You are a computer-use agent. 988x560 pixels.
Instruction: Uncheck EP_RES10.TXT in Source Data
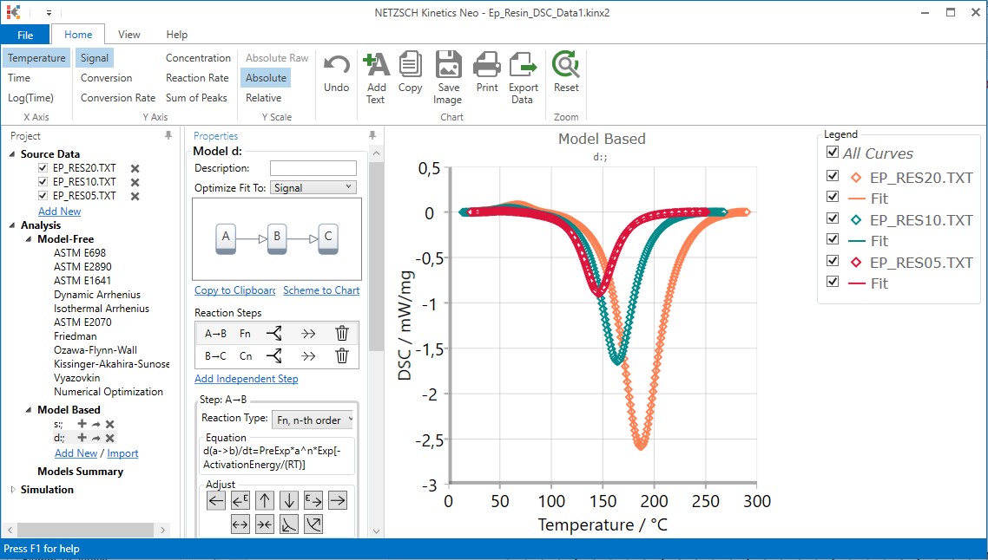[43, 182]
